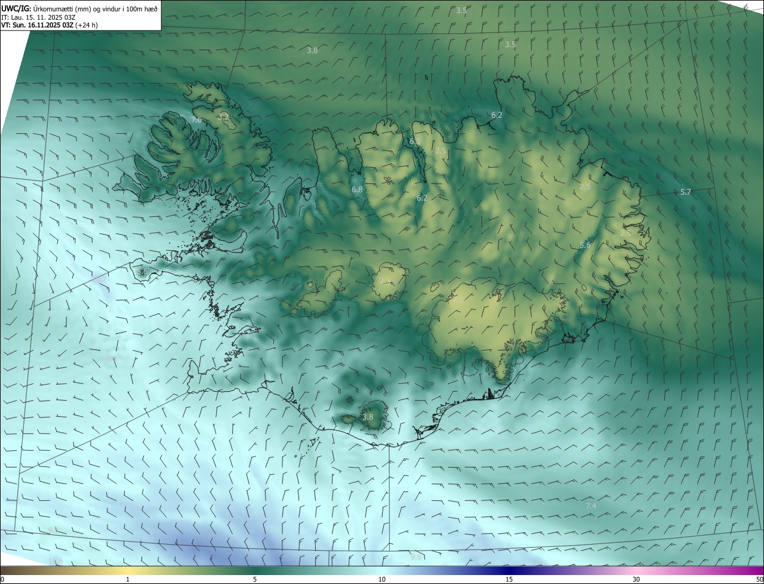The height and width of the screenshot is (584, 764).
Task: Click the faint 8.8 value label over the sea
Action: (x=111, y=358)
